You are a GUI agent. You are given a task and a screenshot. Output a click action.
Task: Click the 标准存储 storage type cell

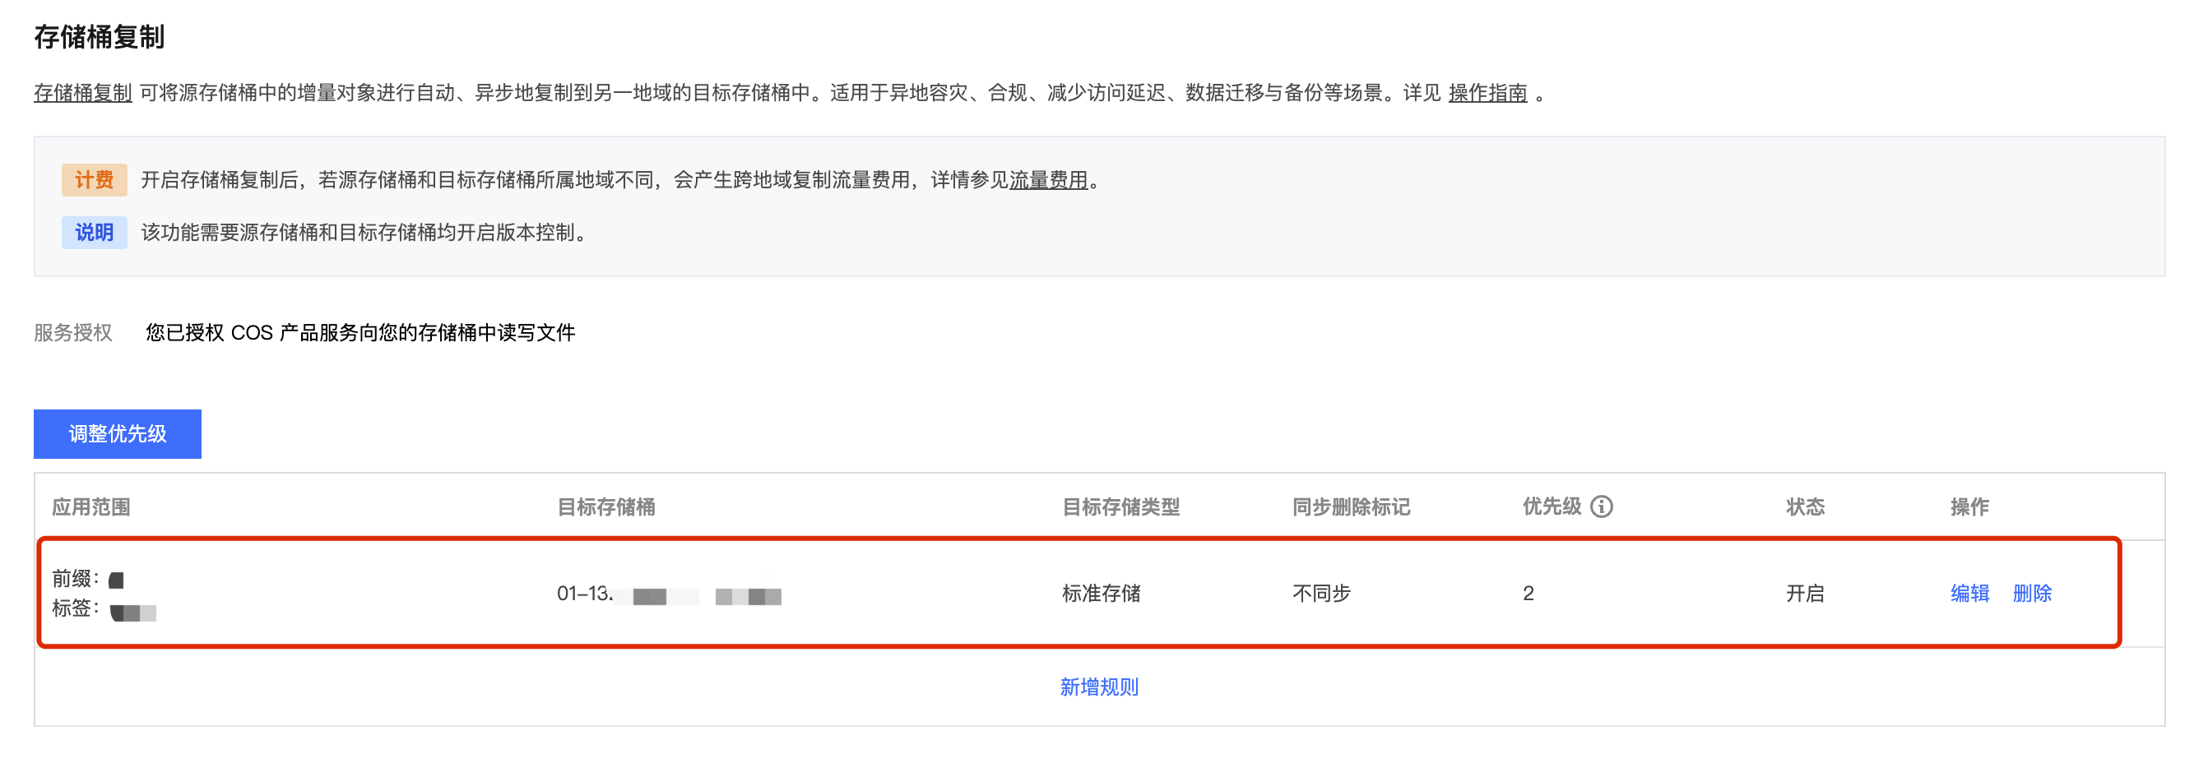tap(1101, 594)
